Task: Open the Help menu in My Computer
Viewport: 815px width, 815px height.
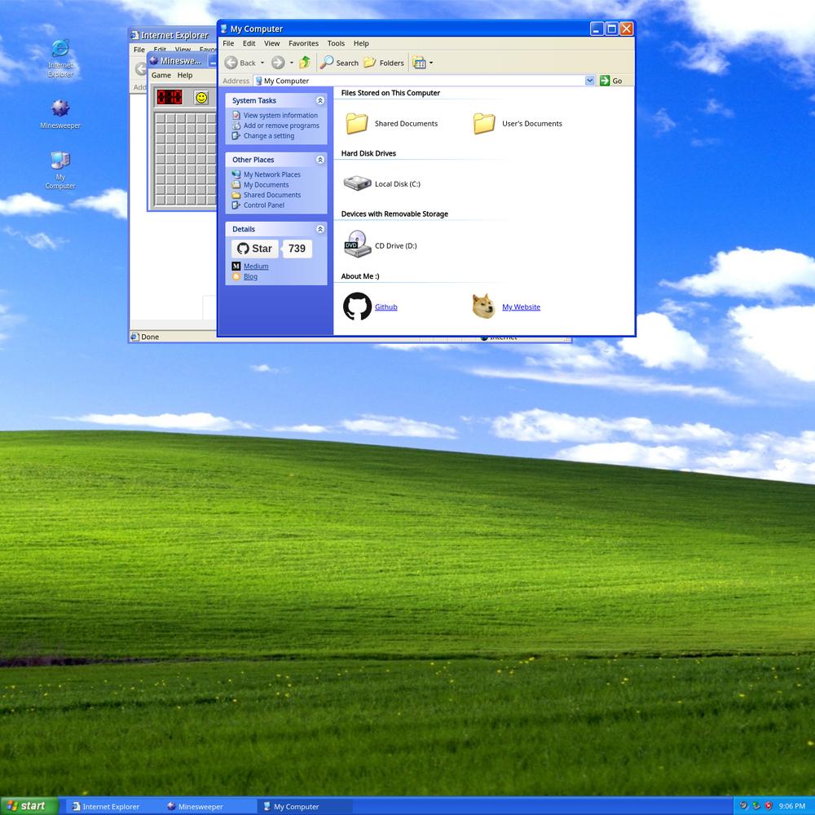Action: click(361, 44)
